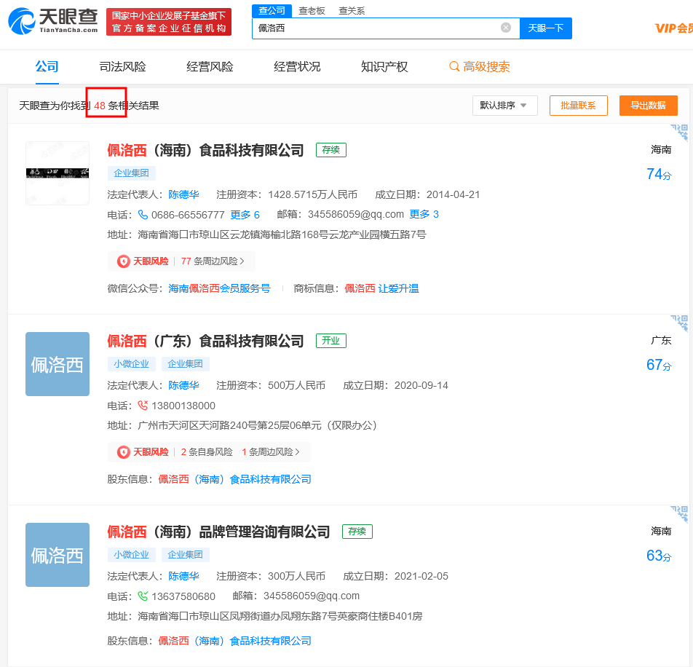Expand 更多 6 phone numbers
This screenshot has width=693, height=667.
coord(245,215)
